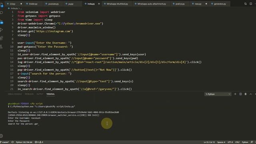
Task: Click the 'driver.maximize_window()' code line
Action: (x=36, y=28)
